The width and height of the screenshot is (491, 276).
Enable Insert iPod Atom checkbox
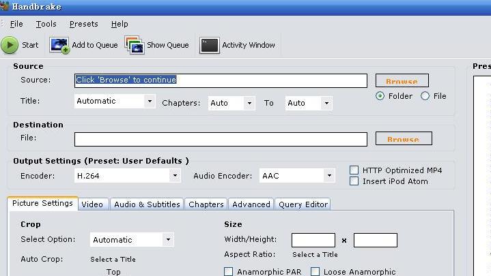354,181
